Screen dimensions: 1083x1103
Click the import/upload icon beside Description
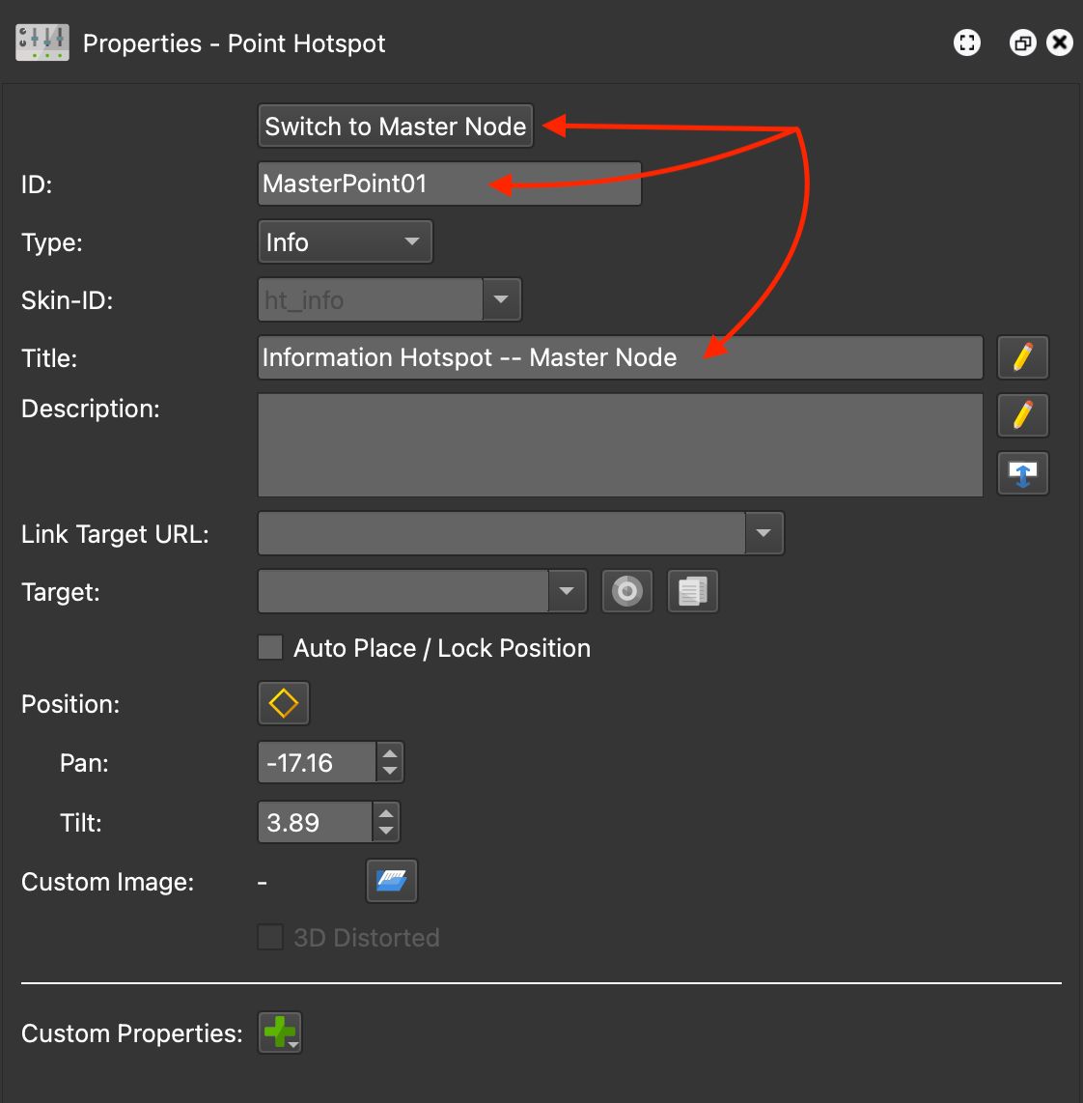point(1022,473)
